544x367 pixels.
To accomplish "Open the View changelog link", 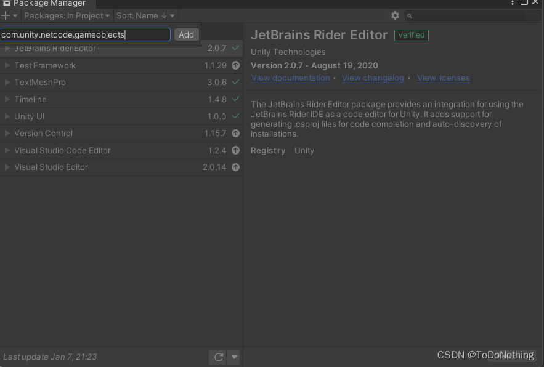I will 373,78.
